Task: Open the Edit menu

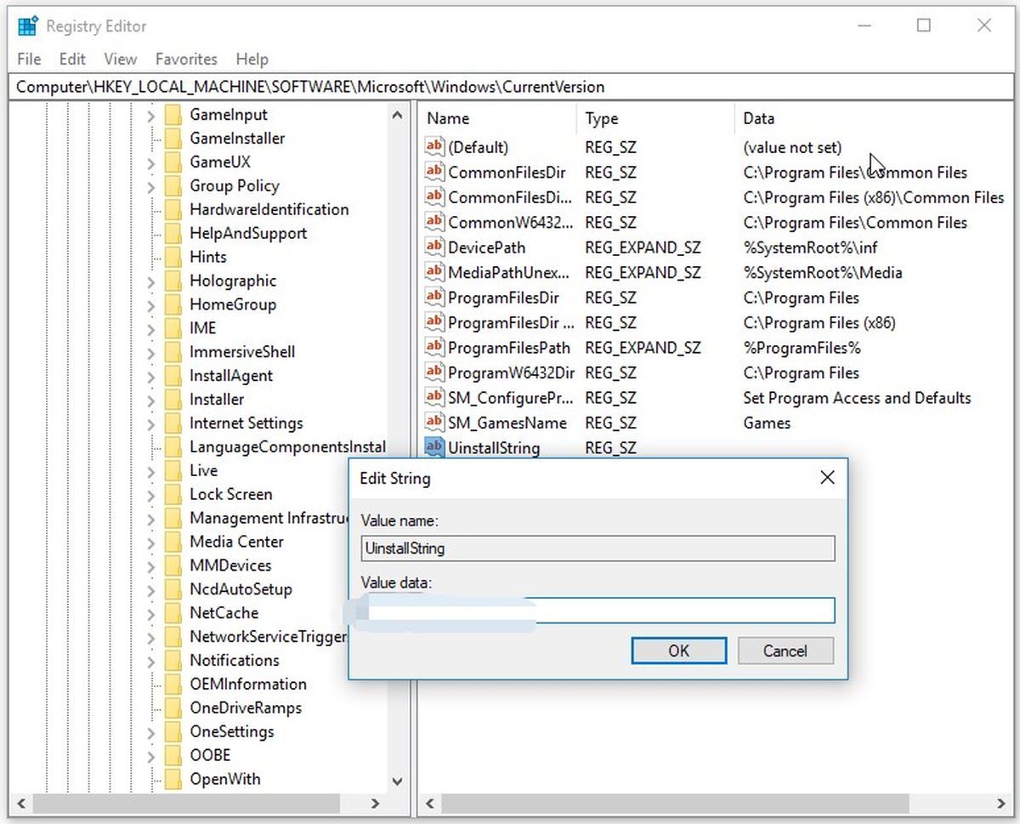Action: point(72,59)
